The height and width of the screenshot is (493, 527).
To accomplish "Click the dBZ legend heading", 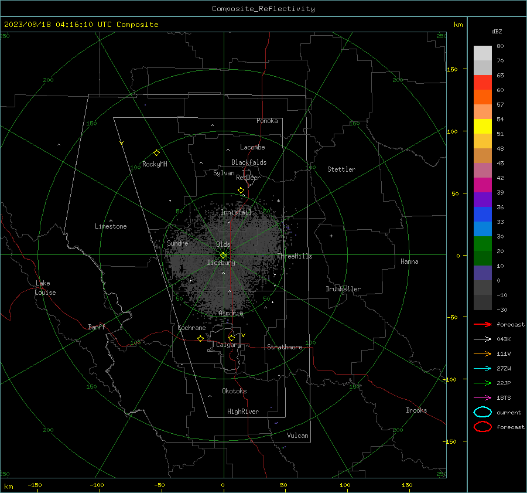I will (x=497, y=31).
